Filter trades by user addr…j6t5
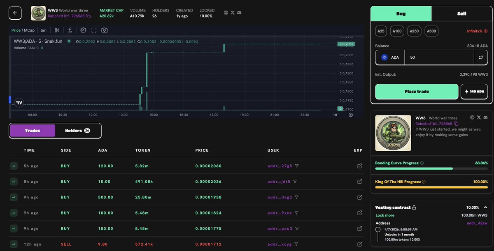This screenshot has height=251, width=494. point(295,182)
